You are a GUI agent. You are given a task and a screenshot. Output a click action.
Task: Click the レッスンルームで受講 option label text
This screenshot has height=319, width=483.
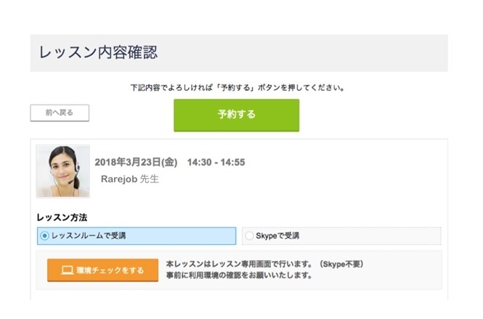[x=92, y=236]
